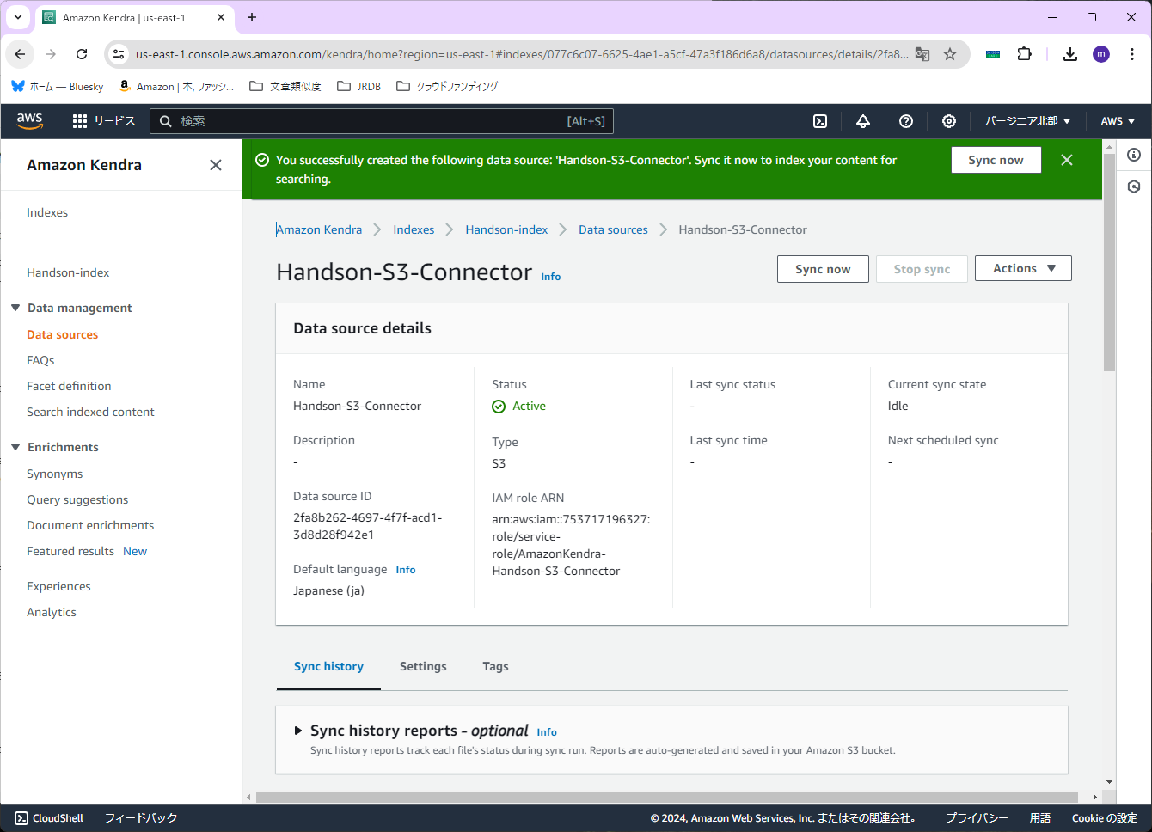Open Synonyms in the sidebar
Image resolution: width=1152 pixels, height=832 pixels.
(x=54, y=474)
